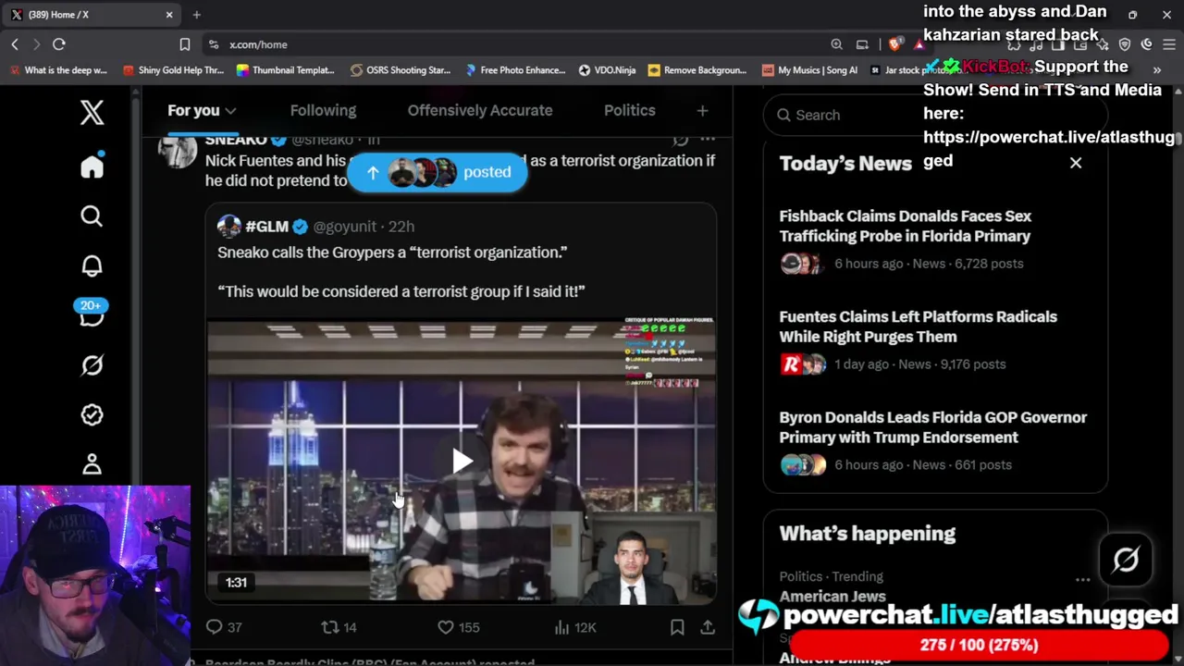Open SNEAKO's profile avatar
Viewport: 1184px width, 666px height.
click(x=178, y=148)
